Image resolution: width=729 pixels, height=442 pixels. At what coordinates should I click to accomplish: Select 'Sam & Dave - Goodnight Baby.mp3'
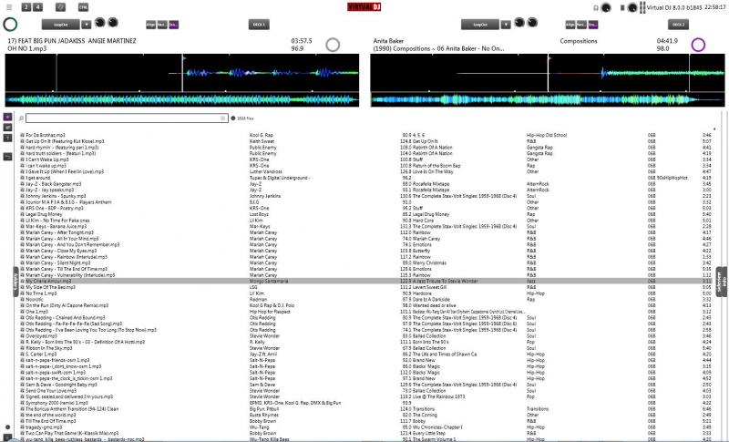tap(61, 385)
